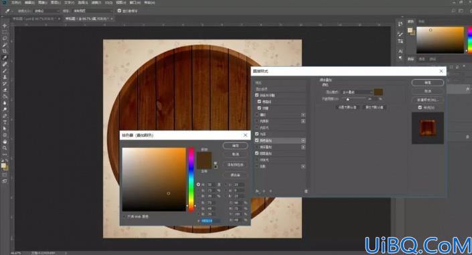Viewport: 472px width, 255px height.
Task: Select the Spot Healing Brush tool
Action: 5,64
